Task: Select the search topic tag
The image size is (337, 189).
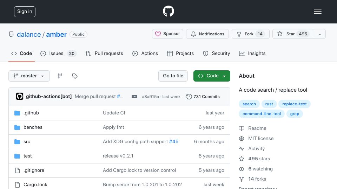Action: tap(249, 104)
